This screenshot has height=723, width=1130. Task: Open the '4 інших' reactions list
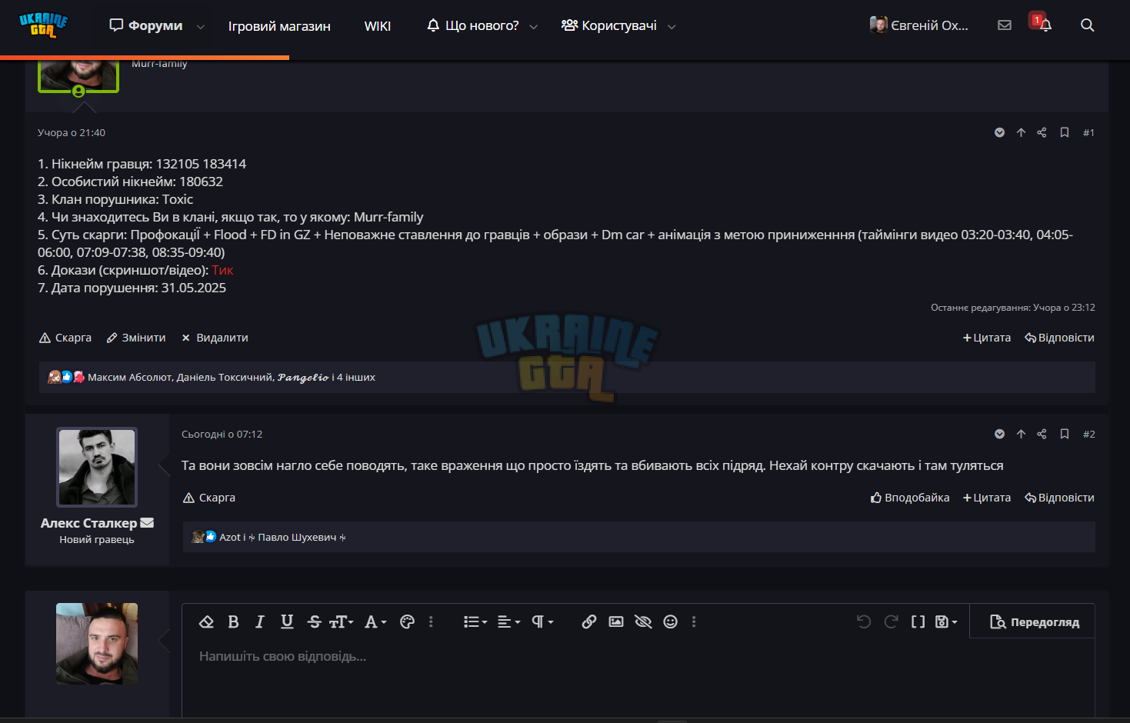[x=356, y=378]
